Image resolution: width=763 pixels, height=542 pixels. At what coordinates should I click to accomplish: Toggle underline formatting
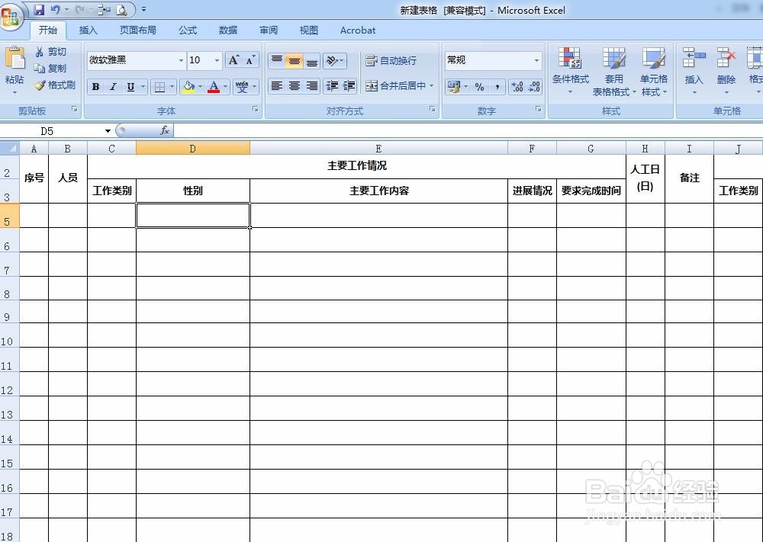[x=130, y=87]
